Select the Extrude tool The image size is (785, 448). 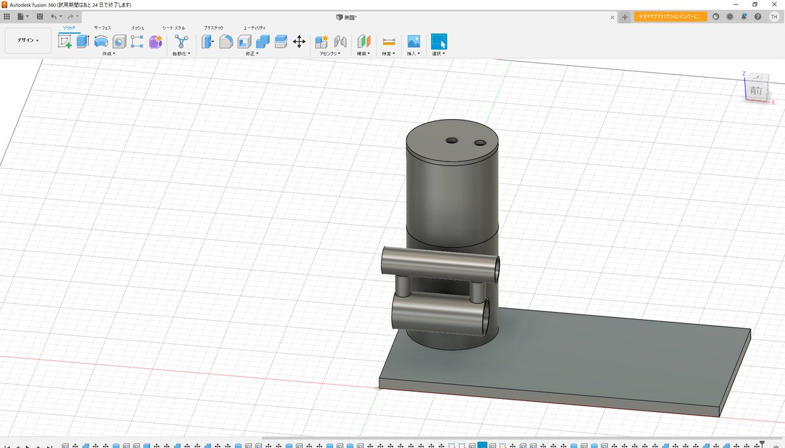[x=82, y=42]
